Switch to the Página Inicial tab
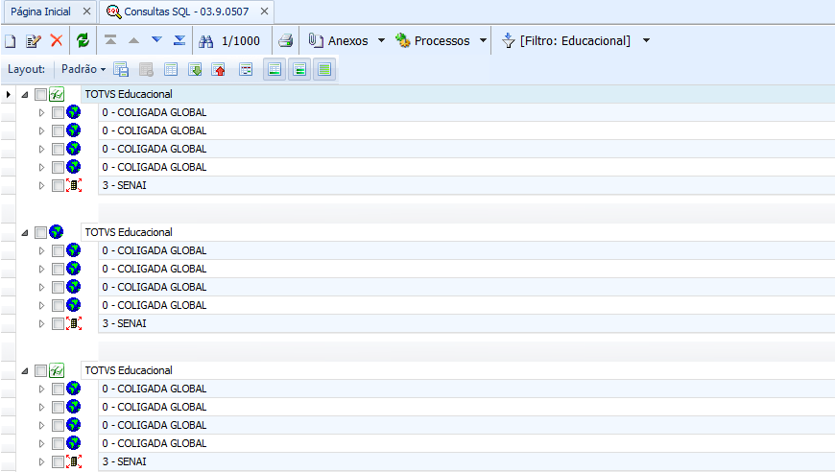This screenshot has height=472, width=835. (40, 12)
